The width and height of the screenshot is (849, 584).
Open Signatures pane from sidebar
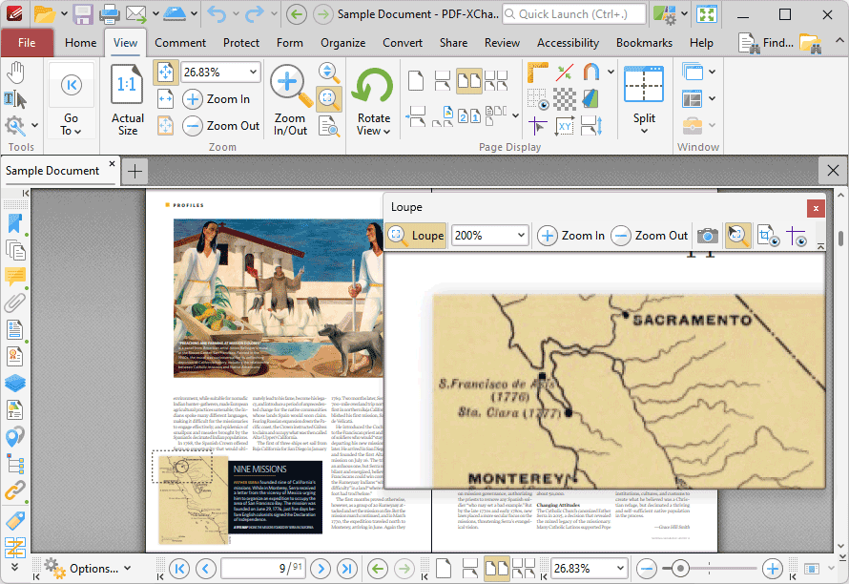pos(15,357)
